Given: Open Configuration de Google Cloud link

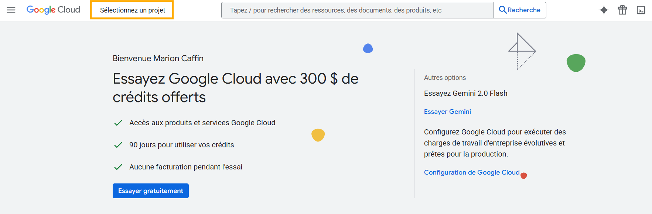Looking at the screenshot, I should pos(471,172).
